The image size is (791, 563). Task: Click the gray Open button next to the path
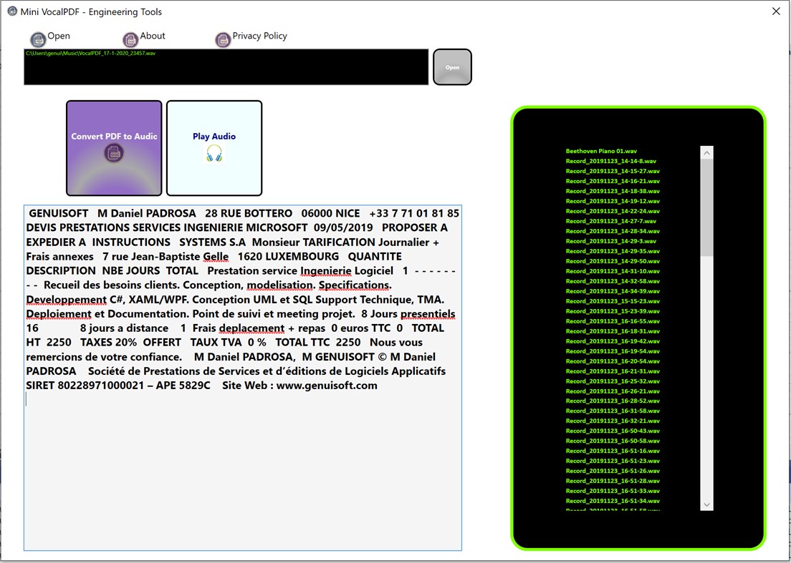click(x=452, y=67)
